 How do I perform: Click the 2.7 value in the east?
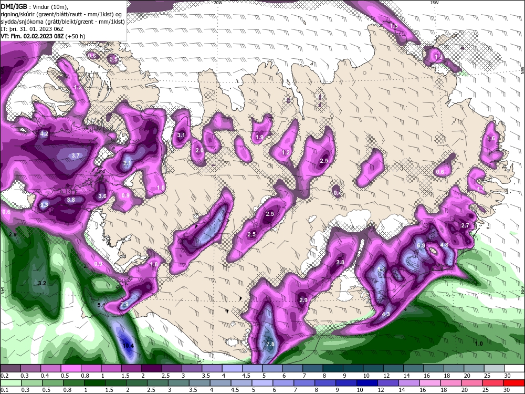pyautogui.click(x=465, y=225)
